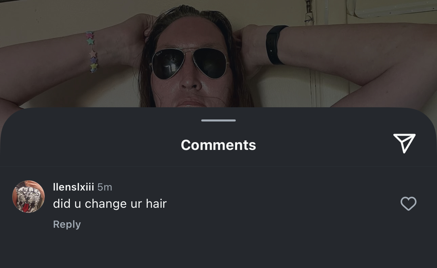This screenshot has height=268, width=437.
Task: Tap the empty area below the Reply link
Action: point(218,250)
